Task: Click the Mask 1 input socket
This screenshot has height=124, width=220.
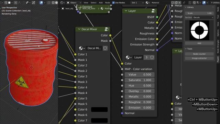Action: pyautogui.click(x=75, y=60)
